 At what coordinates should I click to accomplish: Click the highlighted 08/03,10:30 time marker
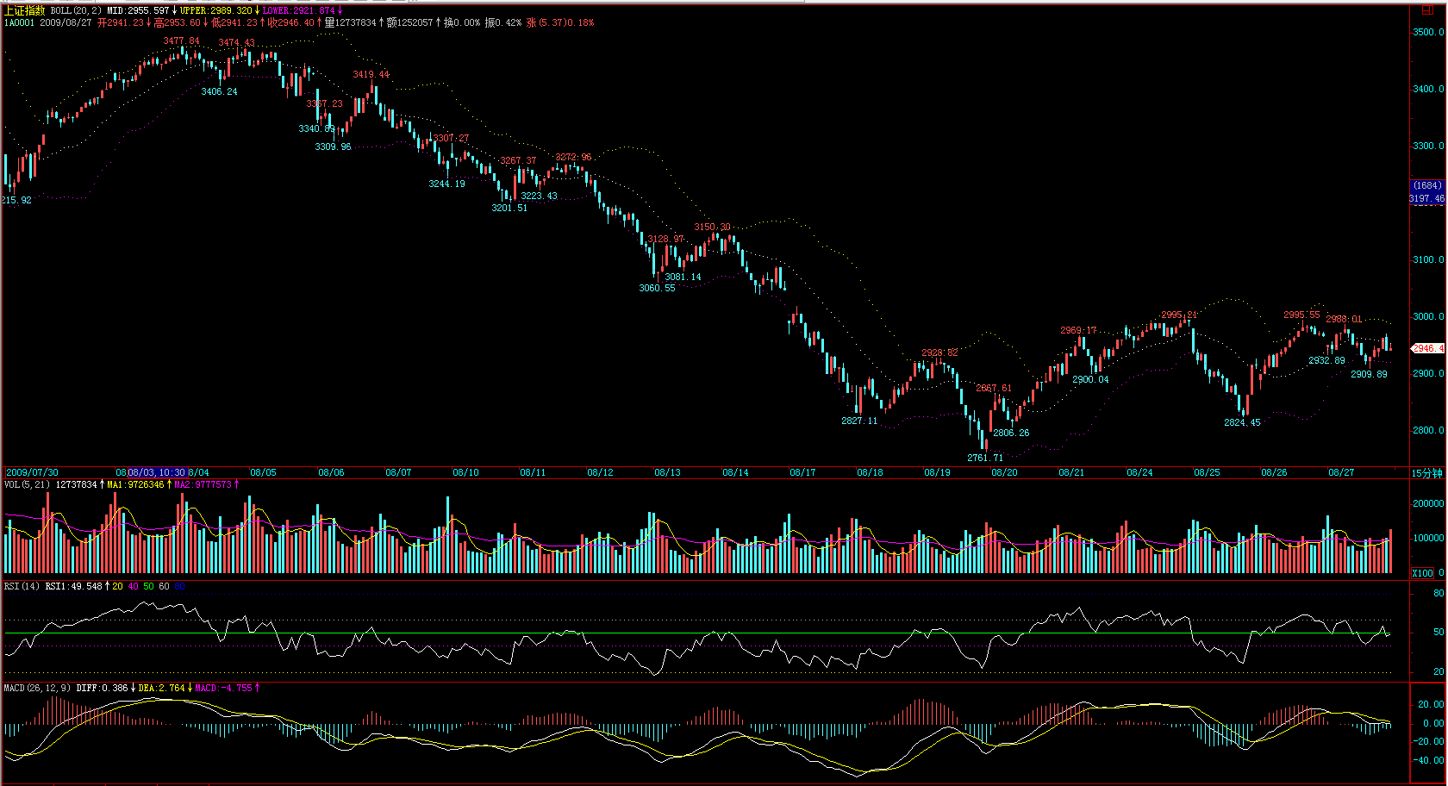click(x=157, y=472)
